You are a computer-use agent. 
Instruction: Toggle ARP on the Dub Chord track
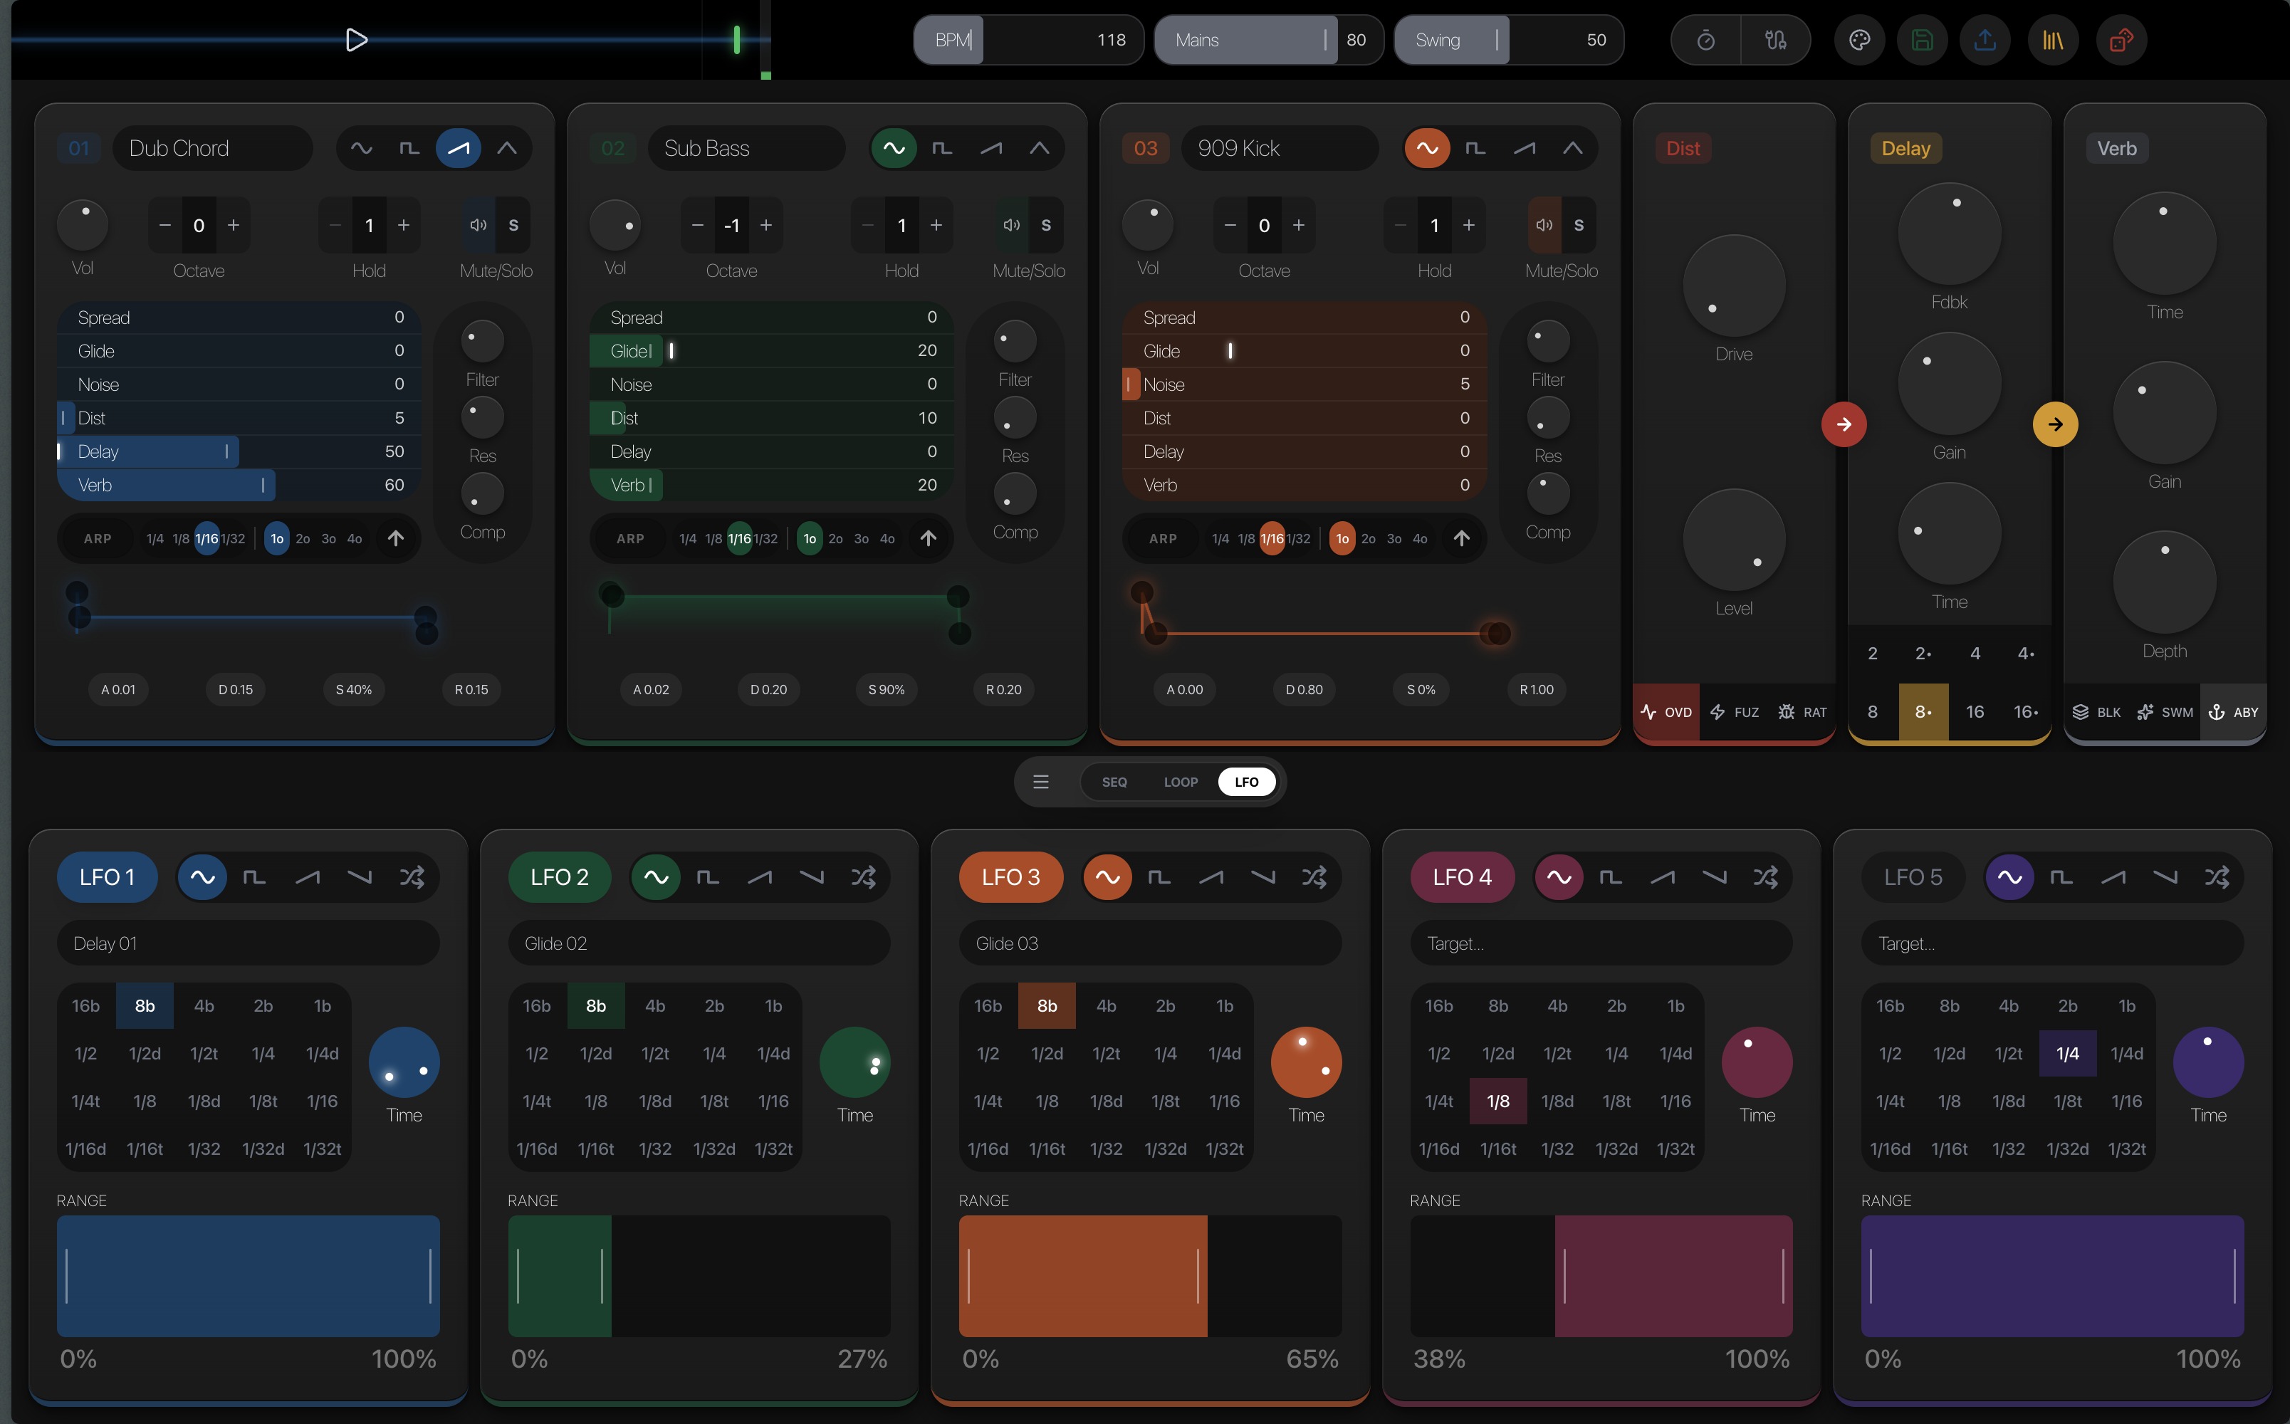click(x=98, y=539)
